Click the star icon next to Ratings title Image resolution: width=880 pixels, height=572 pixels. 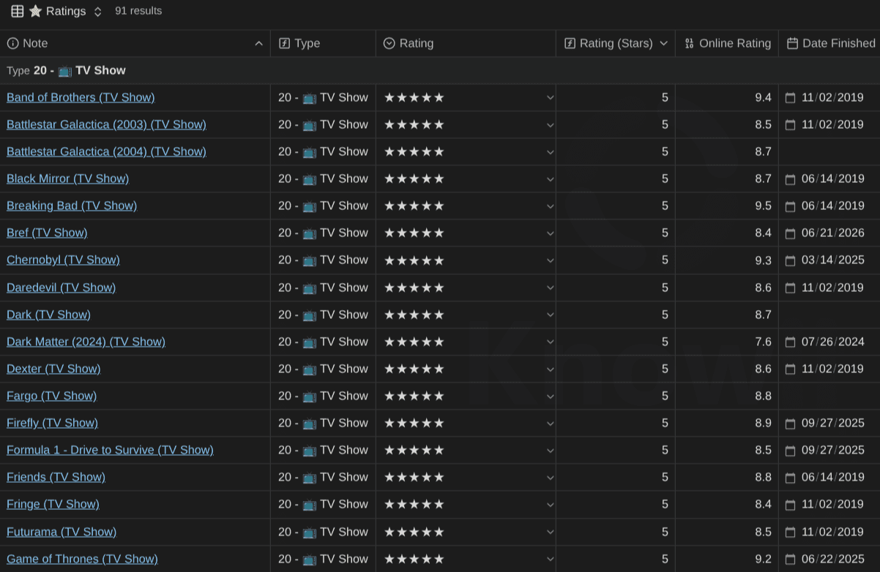pyautogui.click(x=35, y=11)
